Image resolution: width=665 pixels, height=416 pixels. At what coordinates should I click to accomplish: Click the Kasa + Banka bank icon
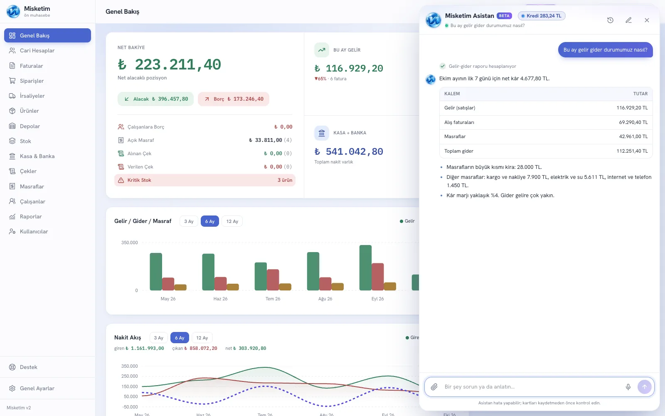click(x=322, y=133)
